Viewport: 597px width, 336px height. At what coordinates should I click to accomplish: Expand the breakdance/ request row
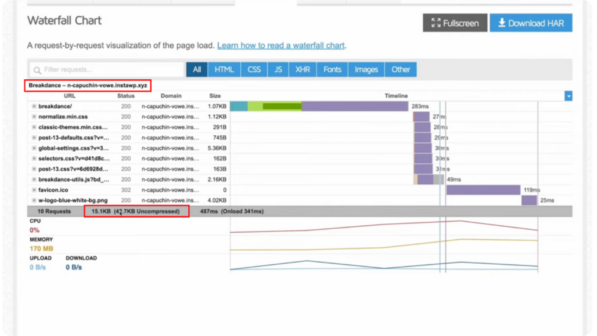[34, 106]
